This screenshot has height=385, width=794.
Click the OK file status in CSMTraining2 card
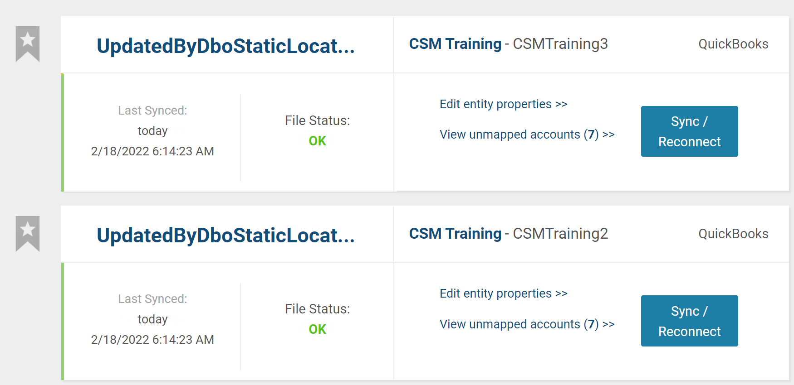tap(318, 329)
